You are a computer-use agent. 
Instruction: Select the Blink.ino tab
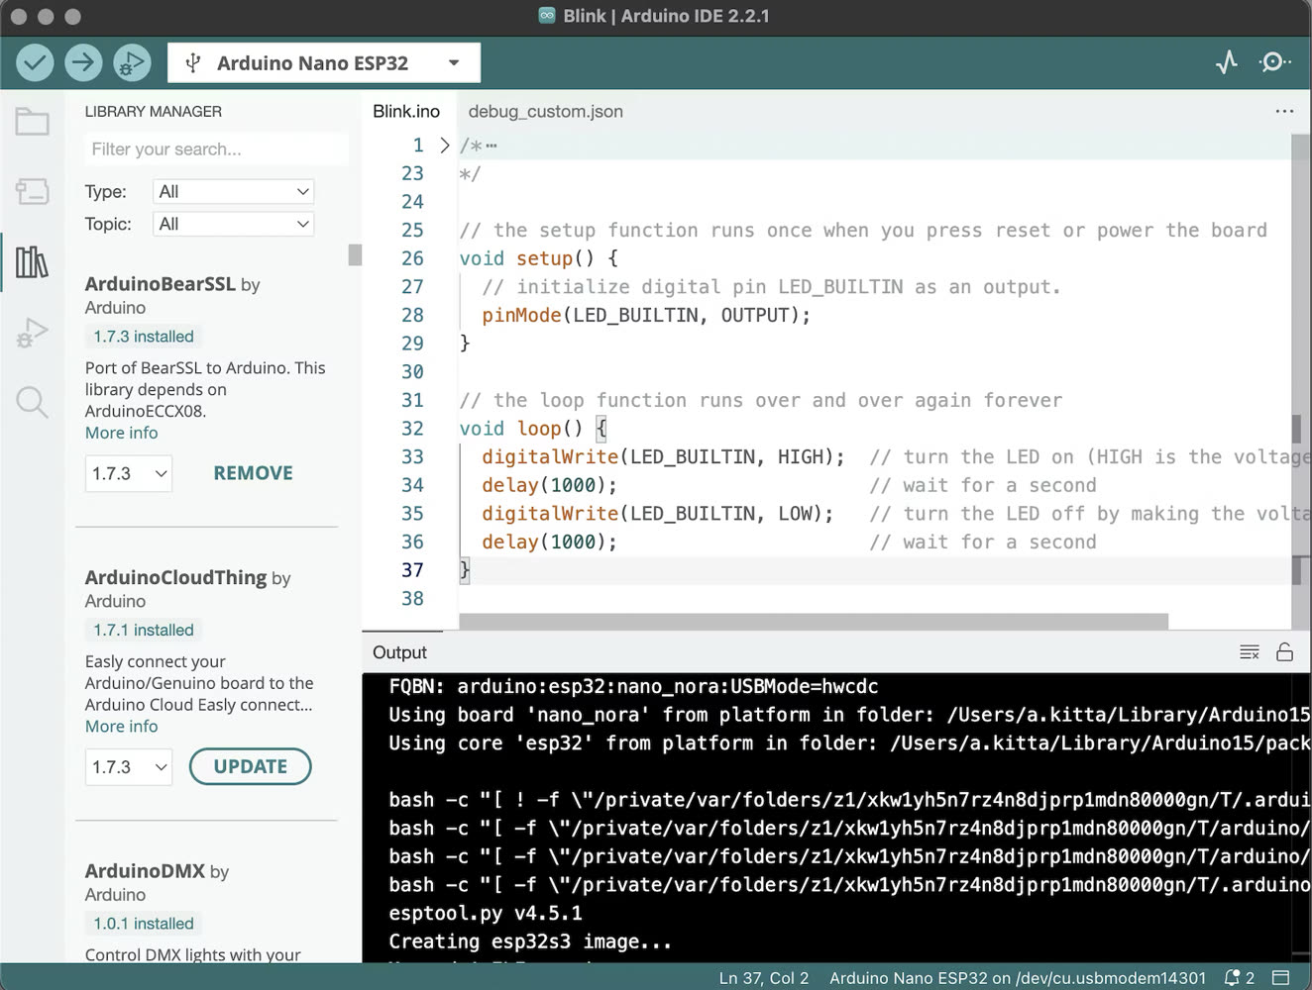pos(406,112)
